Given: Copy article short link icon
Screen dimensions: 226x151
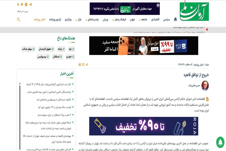Looking at the screenshot, I should coord(87,65).
